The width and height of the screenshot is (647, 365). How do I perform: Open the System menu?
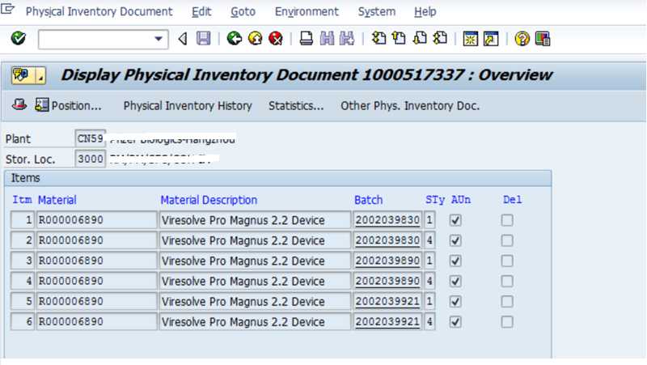377,11
